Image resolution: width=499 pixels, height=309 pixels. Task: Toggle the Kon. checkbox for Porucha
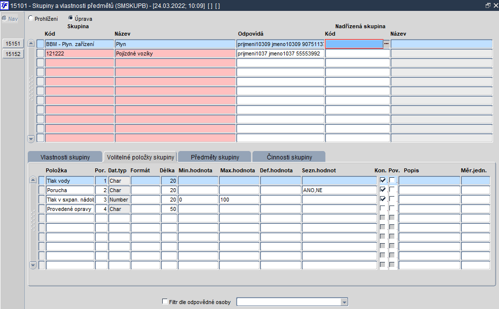click(x=383, y=190)
